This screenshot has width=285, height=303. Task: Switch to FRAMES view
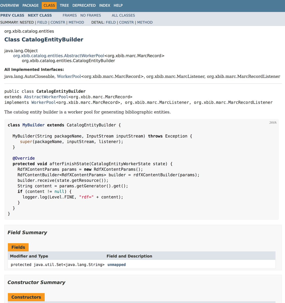click(x=70, y=15)
